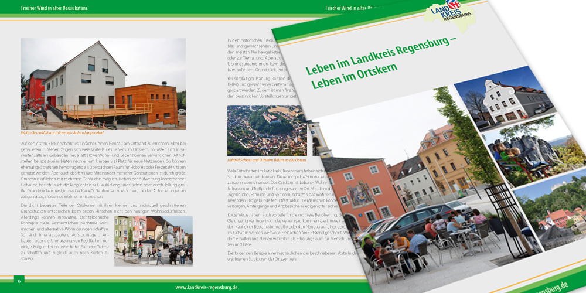Click the green page number 6 box
This screenshot has height=293, width=586.
[x=19, y=281]
